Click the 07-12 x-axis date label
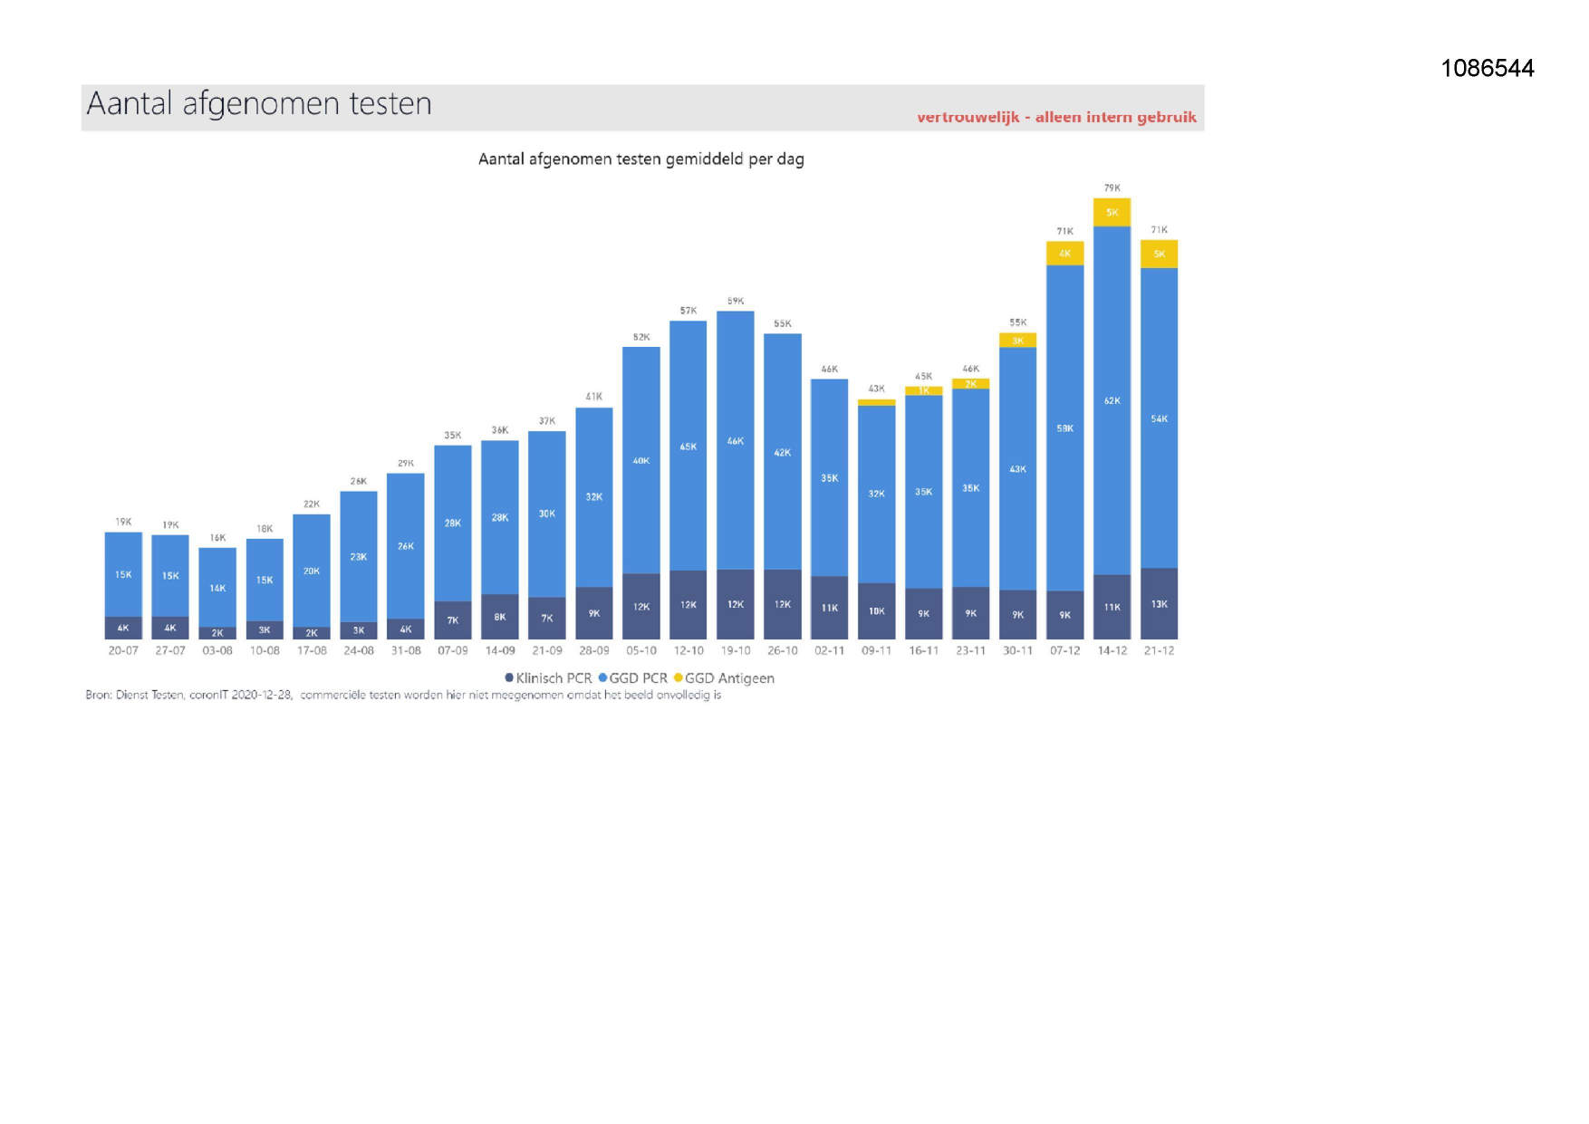Viewport: 1589px width, 1124px height. click(x=1064, y=650)
